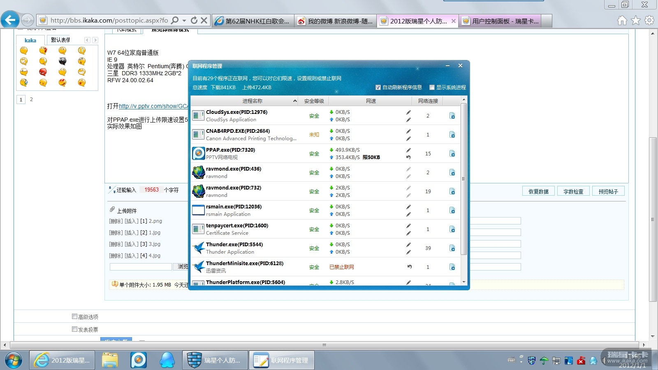
Task: Show next emoticon tabs arrow
Action: 95,40
